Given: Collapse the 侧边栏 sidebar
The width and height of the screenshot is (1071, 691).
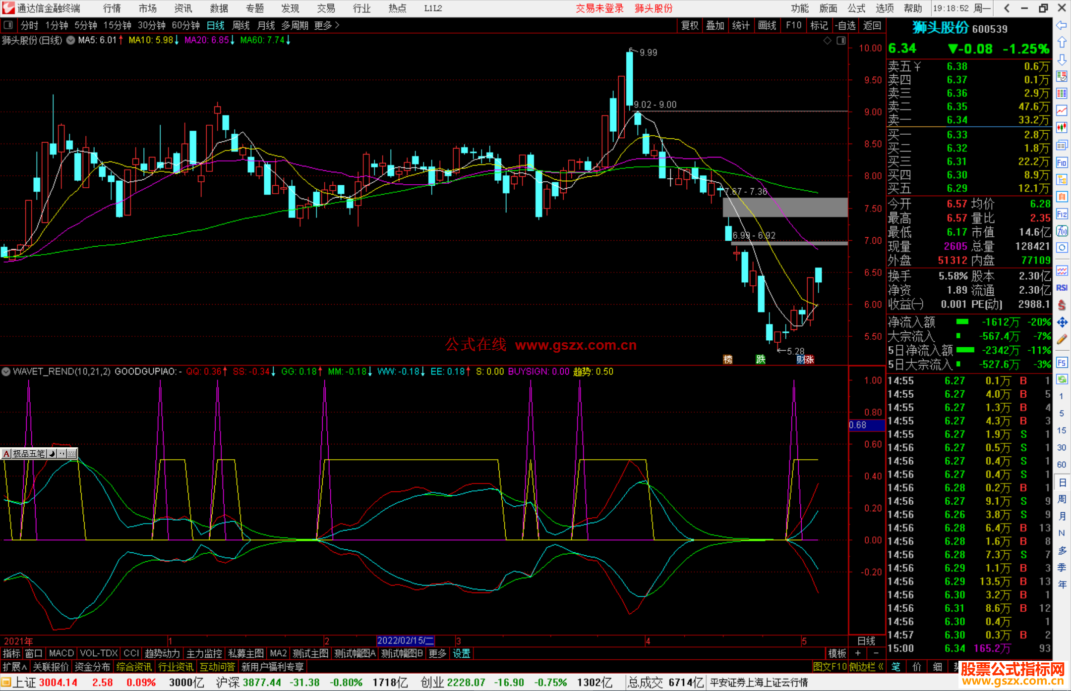Looking at the screenshot, I should (867, 667).
